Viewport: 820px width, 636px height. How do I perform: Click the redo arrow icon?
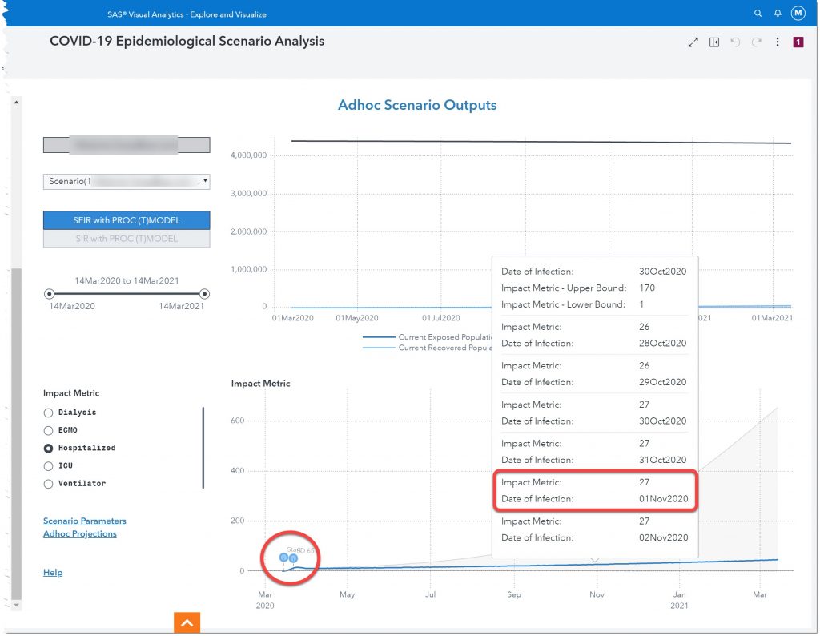756,42
